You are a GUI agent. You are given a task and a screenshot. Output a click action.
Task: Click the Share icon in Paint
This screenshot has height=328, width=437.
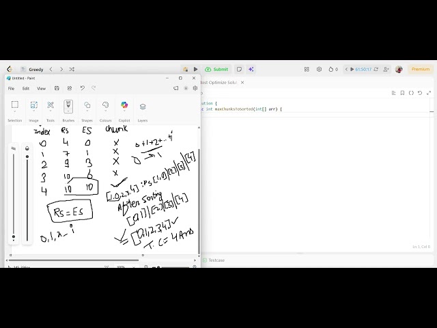[x=70, y=88]
